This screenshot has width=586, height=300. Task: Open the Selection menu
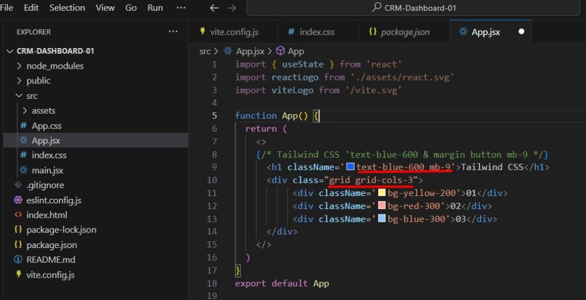point(67,8)
